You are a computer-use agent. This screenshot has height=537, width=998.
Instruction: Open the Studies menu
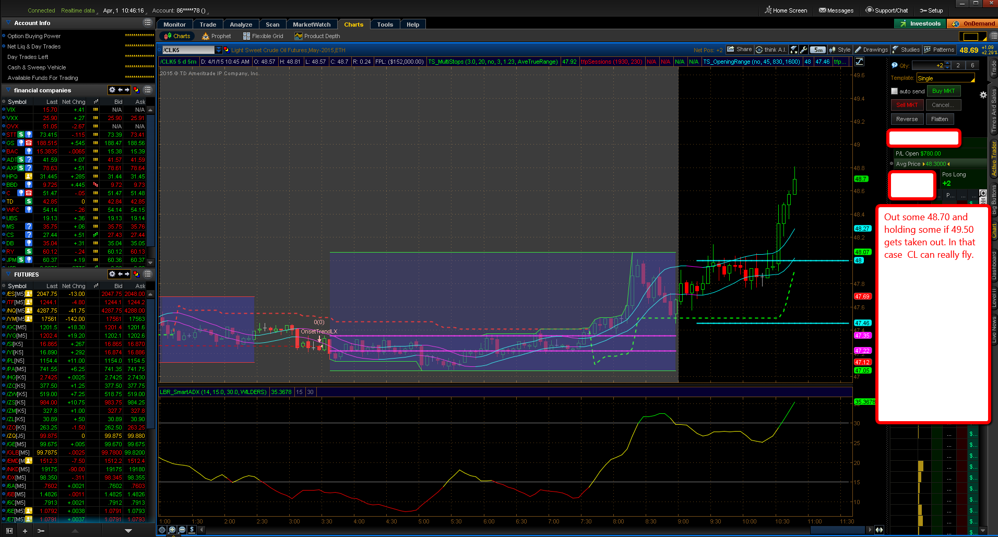[x=906, y=50]
